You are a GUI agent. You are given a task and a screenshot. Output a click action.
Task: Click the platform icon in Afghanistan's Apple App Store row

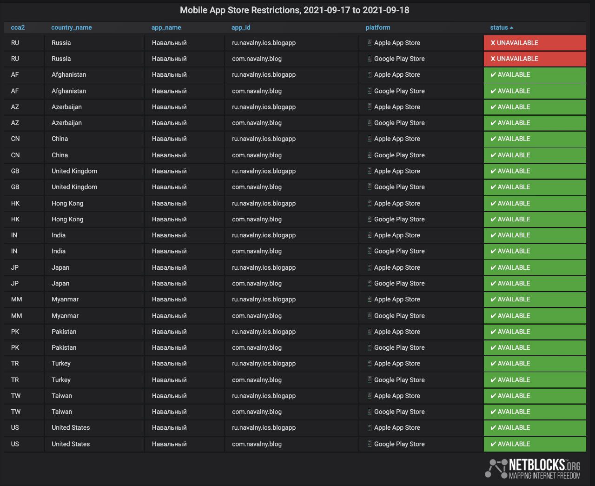click(370, 74)
